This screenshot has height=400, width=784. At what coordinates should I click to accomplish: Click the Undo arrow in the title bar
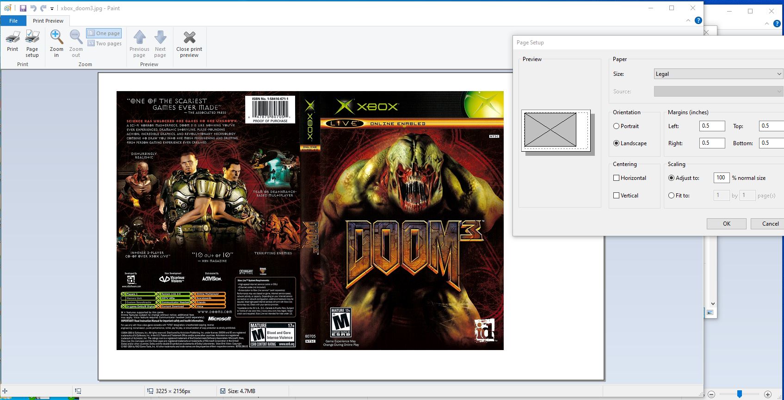[x=33, y=8]
